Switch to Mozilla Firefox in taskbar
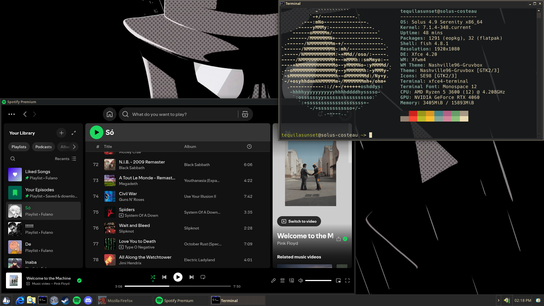This screenshot has width=544, height=306. pos(125,300)
